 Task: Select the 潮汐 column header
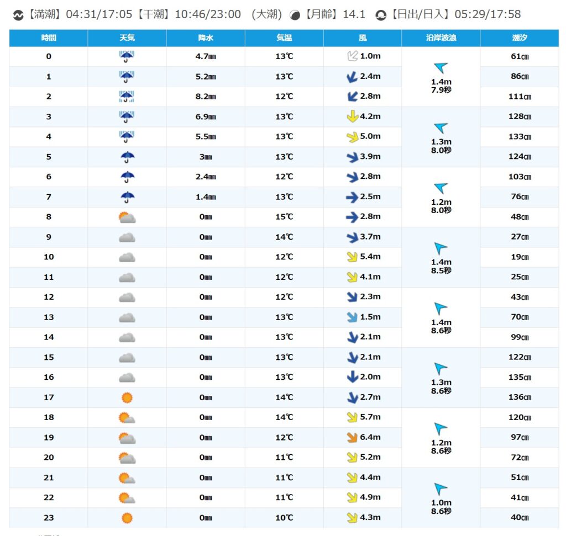pyautogui.click(x=519, y=38)
